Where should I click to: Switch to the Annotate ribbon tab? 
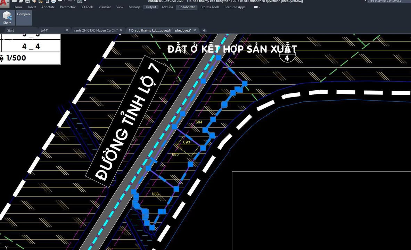[x=48, y=7]
